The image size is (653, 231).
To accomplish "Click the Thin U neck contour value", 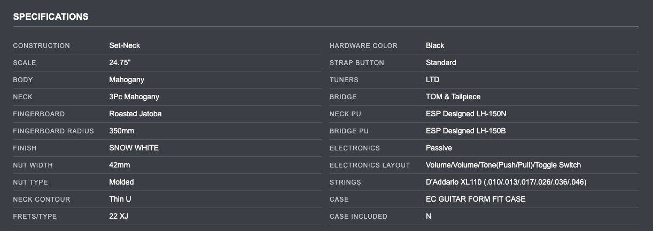I will (120, 200).
